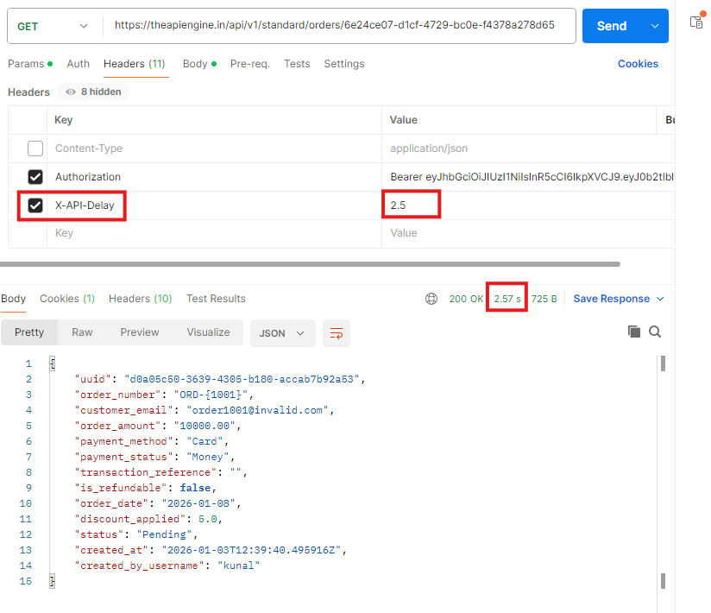Click the wrap lines icon in response toolbar
Viewport: 711px width, 613px height.
pos(337,332)
